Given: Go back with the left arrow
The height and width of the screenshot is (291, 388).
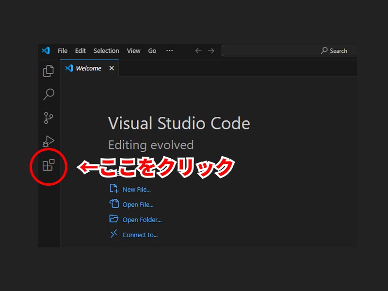Looking at the screenshot, I should pos(198,51).
